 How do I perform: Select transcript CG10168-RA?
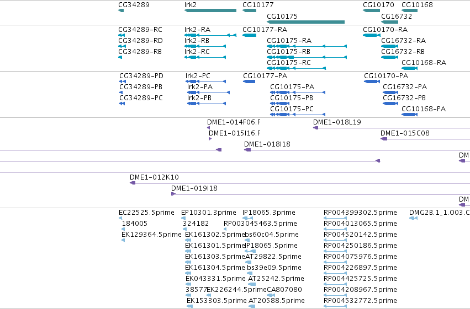click(424, 63)
